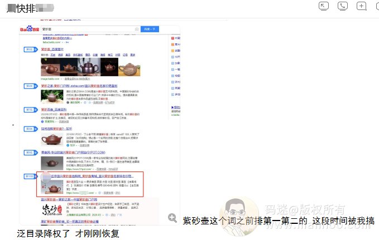Click the screen share icon in header

coord(324,6)
